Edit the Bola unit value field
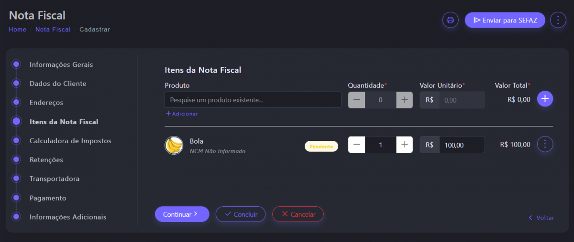 click(x=461, y=145)
